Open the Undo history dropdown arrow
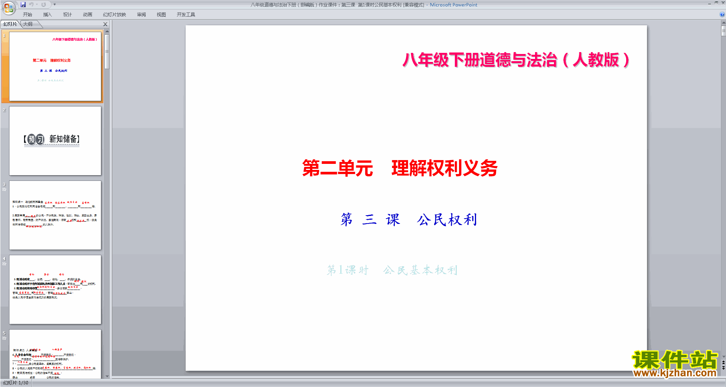The width and height of the screenshot is (726, 387). 37,5
